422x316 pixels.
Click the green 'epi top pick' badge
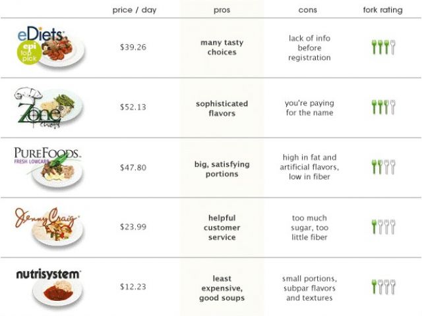(30, 53)
